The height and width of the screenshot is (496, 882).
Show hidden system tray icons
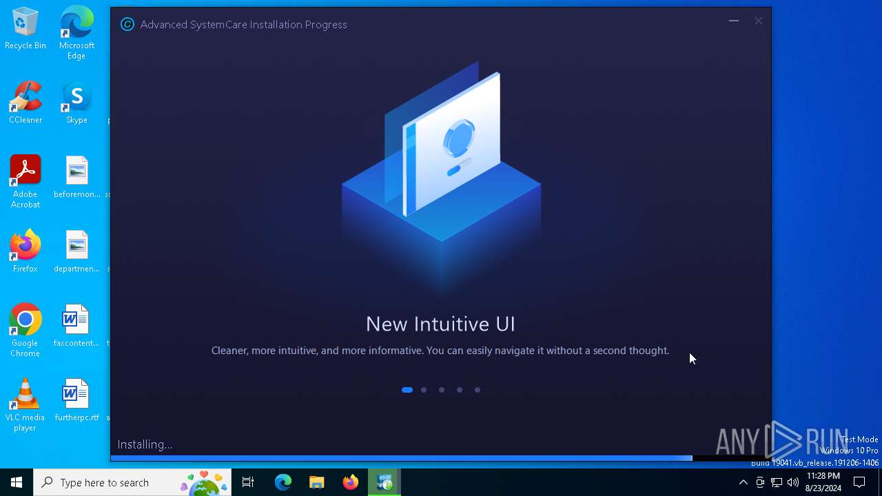click(743, 482)
